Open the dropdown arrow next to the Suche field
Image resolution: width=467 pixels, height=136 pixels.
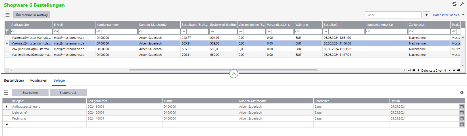coord(426,15)
